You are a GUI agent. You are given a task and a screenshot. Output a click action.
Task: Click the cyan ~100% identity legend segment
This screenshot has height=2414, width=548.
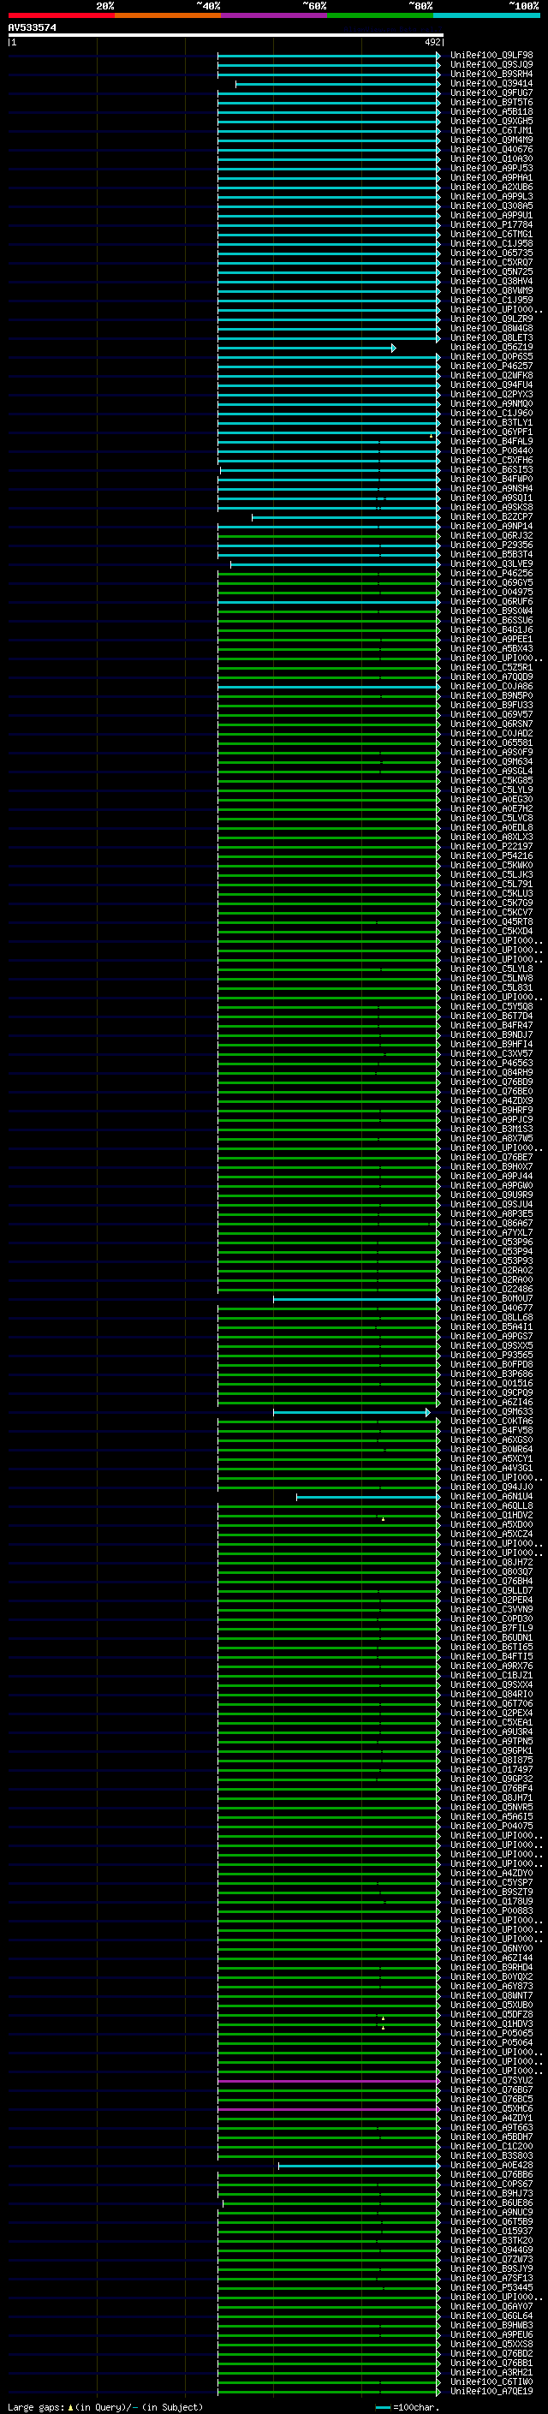487,15
